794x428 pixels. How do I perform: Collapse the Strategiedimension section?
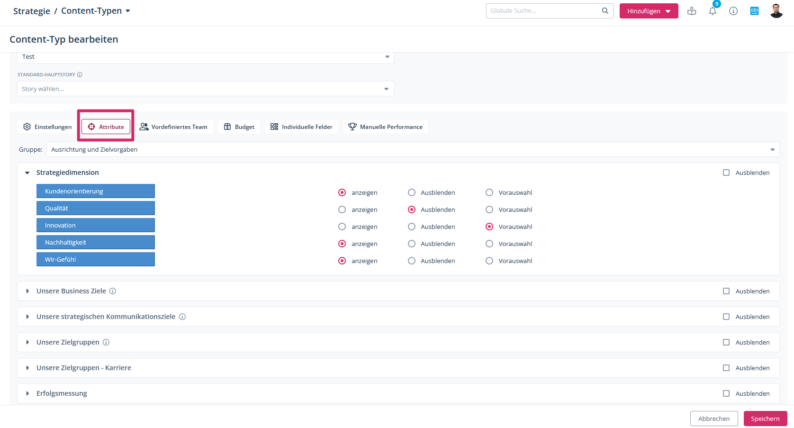[27, 173]
